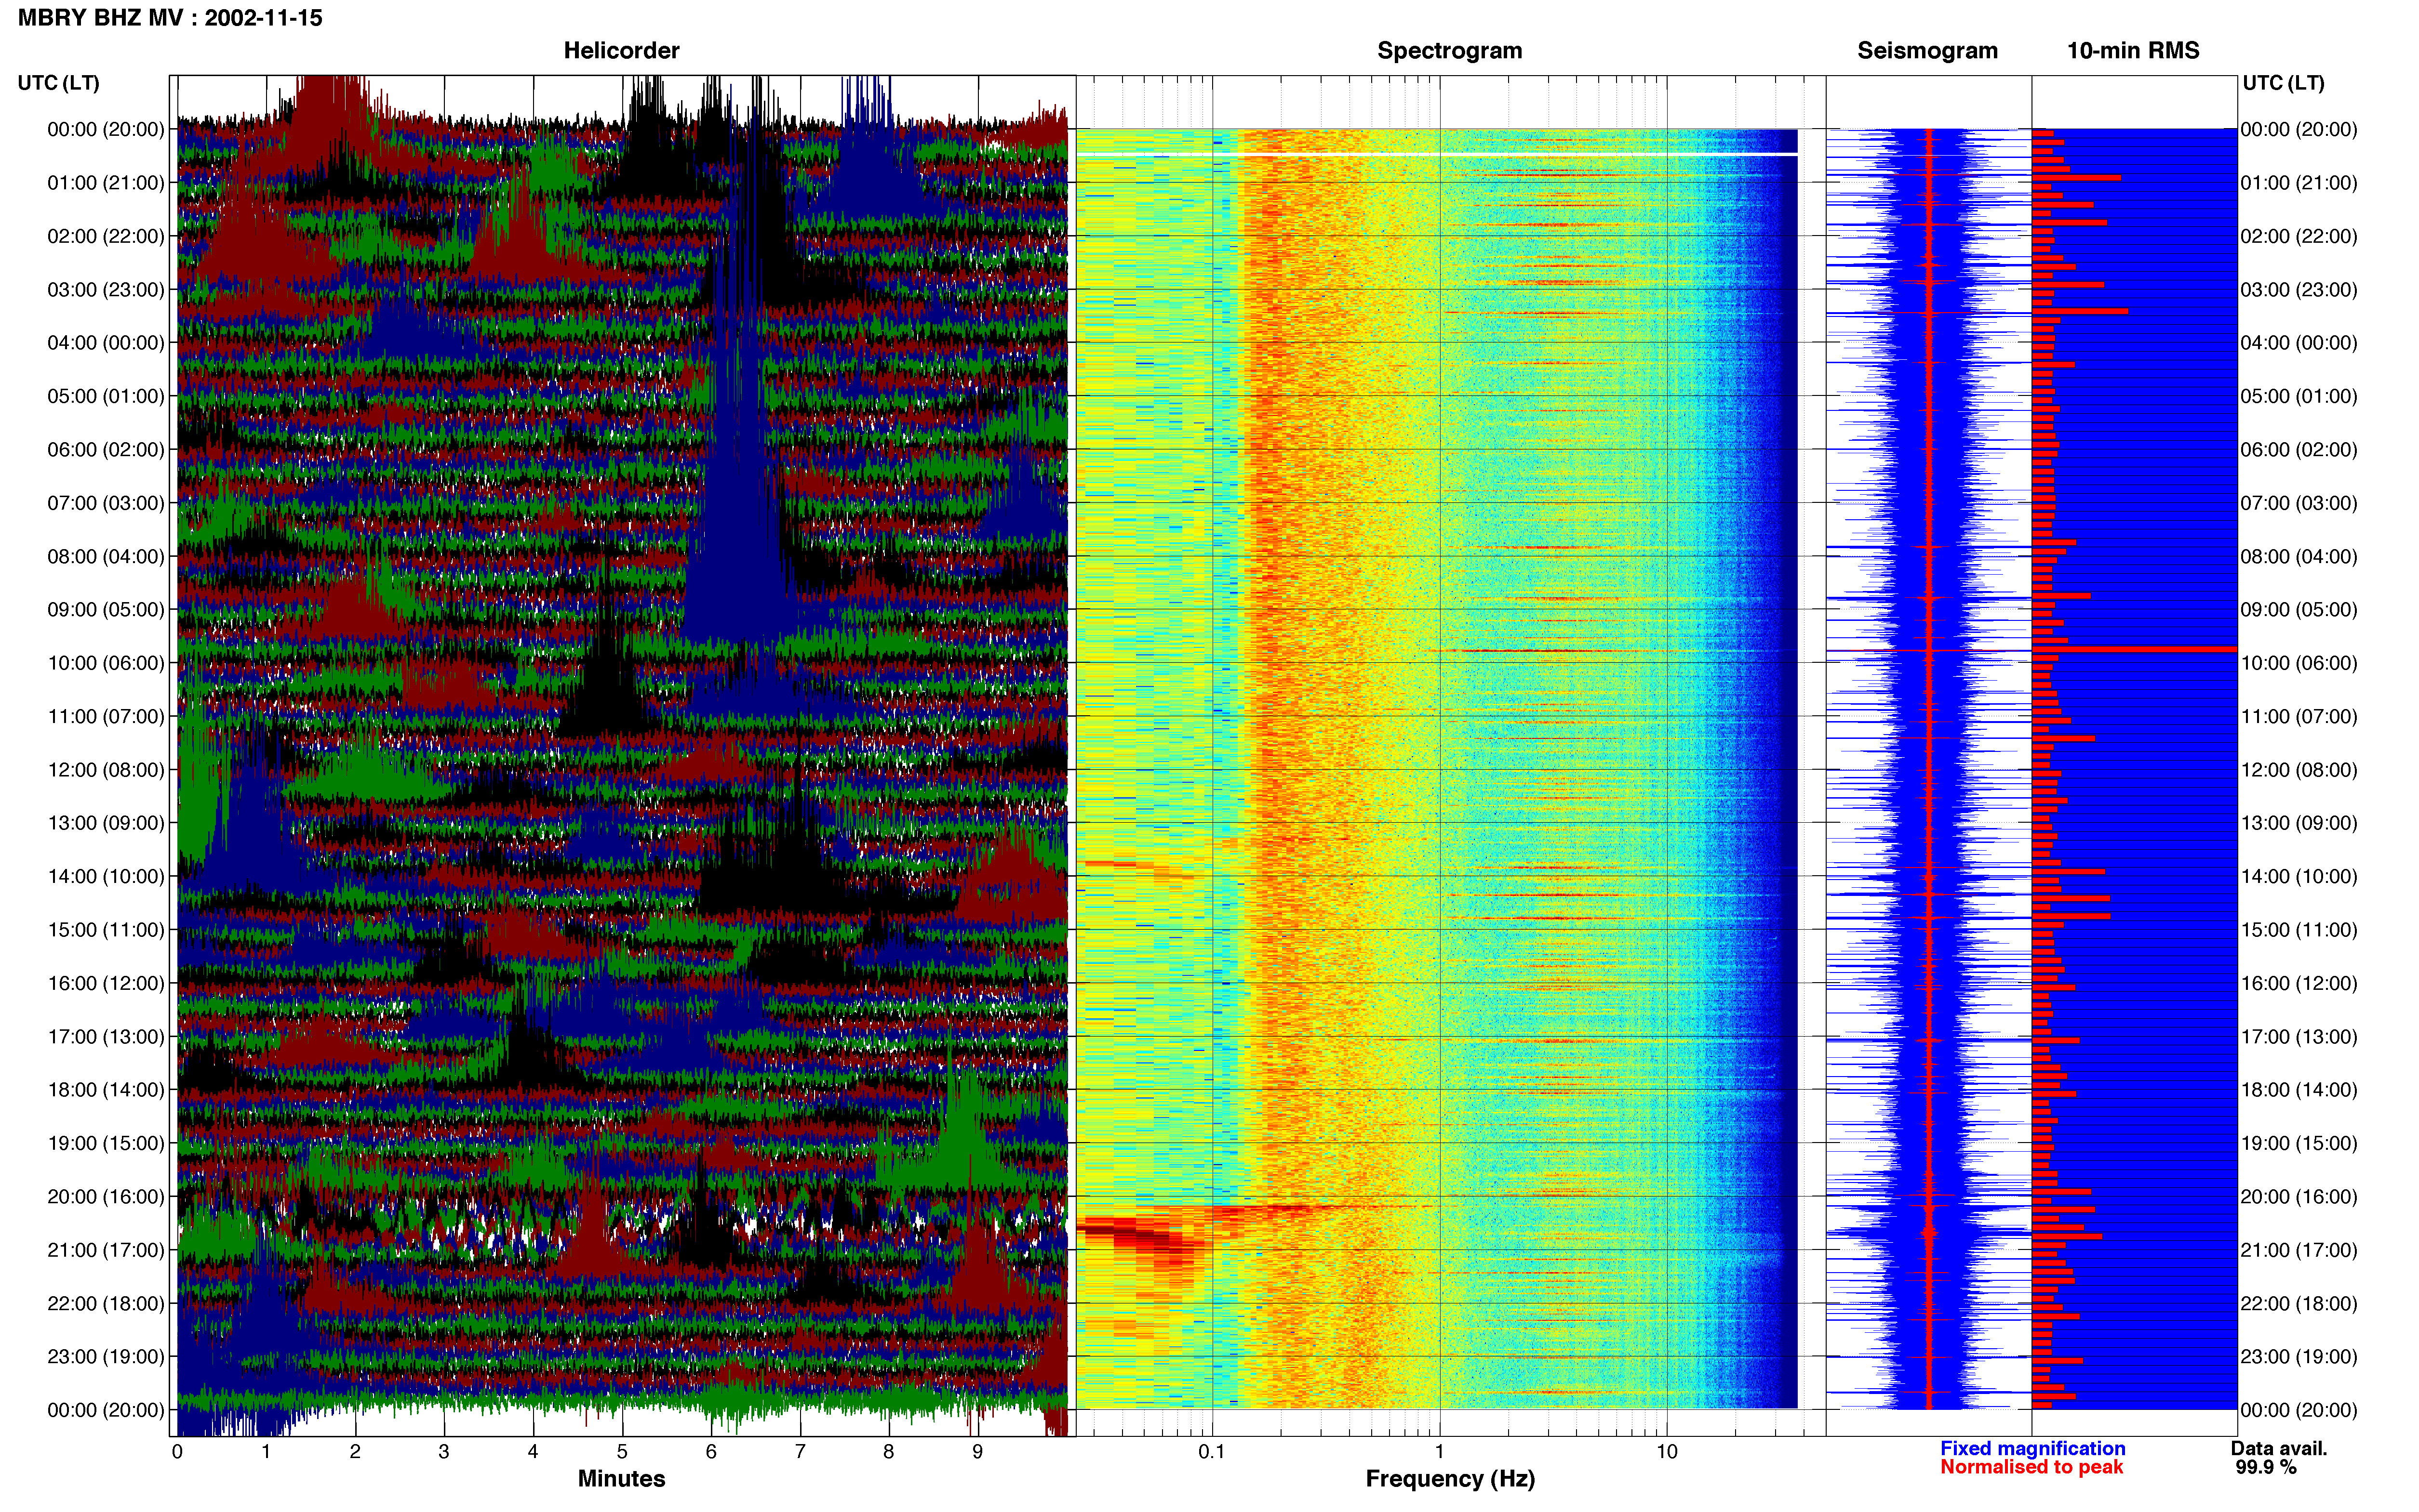Viewport: 2419px width, 1512px height.
Task: Click the left time label '22:00 (18:00)'
Action: tap(106, 1304)
